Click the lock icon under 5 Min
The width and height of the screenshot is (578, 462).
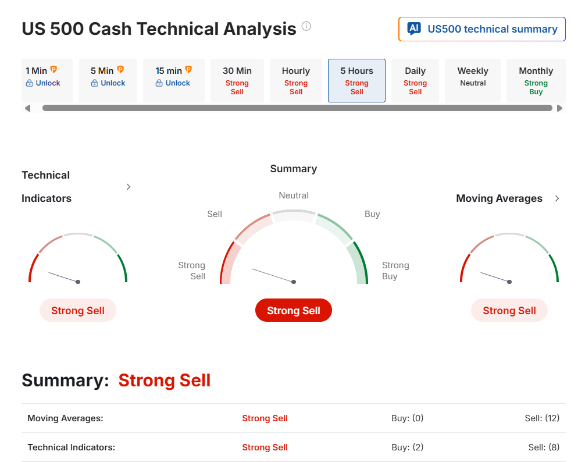[95, 83]
